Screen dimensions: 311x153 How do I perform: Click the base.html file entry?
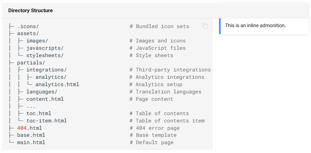pos(31,135)
